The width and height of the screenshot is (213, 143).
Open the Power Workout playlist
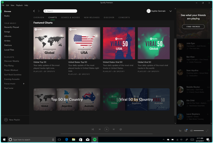click(11, 70)
